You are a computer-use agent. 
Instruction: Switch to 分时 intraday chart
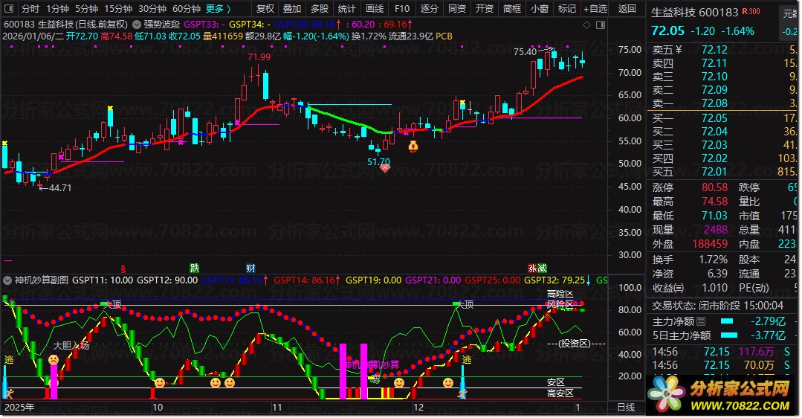[30, 9]
